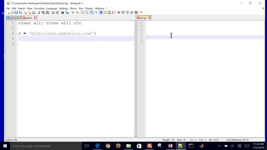Close the ex2.m tab with its X

[x=35, y=17]
